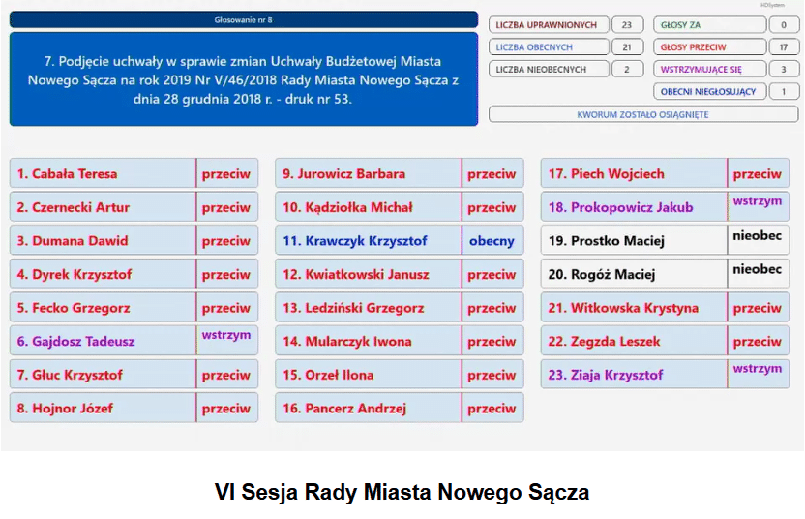Select councillor '2. Czernecki Artur'
805x519 pixels.
pyautogui.click(x=103, y=206)
